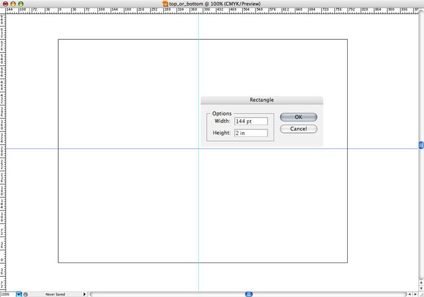
Task: Focus the Height field showing 2 in
Action: coord(251,133)
